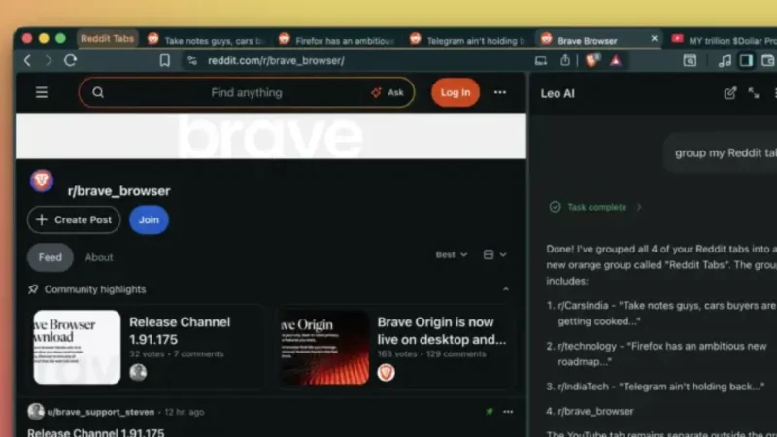This screenshot has height=437, width=777.
Task: Collapse the Community highlights section
Action: [x=505, y=289]
